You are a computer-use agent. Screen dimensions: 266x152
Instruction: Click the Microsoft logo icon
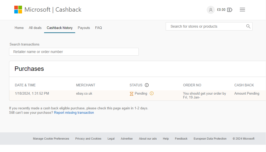(x=18, y=10)
